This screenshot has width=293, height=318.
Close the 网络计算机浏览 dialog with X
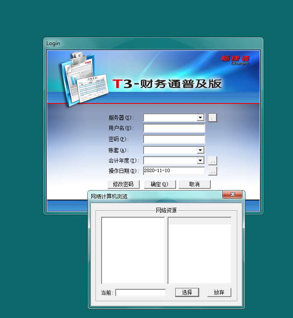pos(233,194)
